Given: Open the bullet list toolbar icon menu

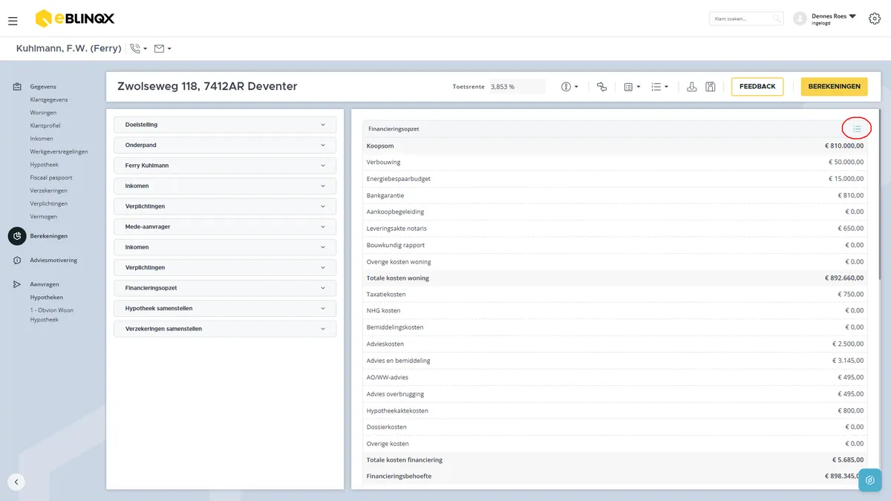Looking at the screenshot, I should [x=659, y=87].
